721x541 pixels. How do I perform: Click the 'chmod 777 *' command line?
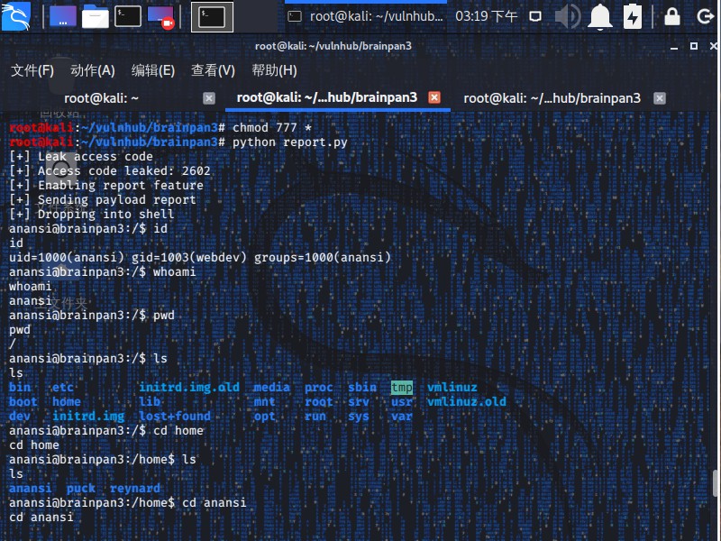click(x=160, y=127)
